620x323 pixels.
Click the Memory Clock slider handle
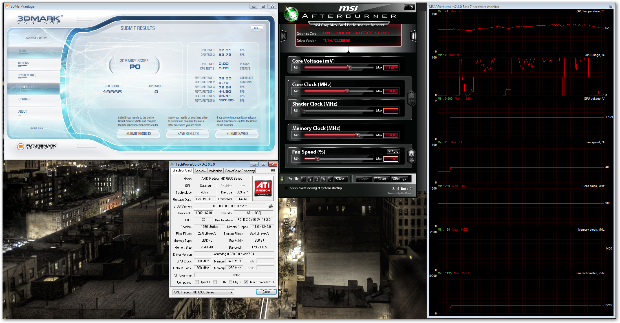pyautogui.click(x=358, y=135)
